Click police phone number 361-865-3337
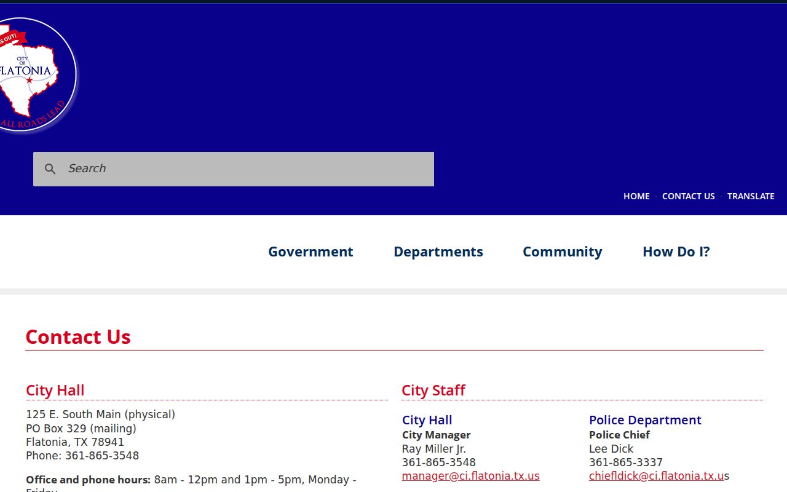Viewport: 787px width, 492px height. [x=626, y=462]
